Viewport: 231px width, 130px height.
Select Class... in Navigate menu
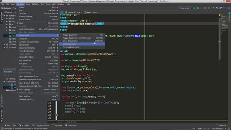click(38, 7)
